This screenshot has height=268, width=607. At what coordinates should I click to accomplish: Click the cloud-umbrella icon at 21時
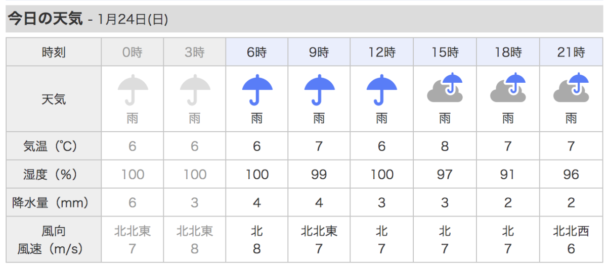click(x=571, y=89)
